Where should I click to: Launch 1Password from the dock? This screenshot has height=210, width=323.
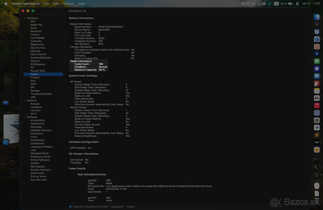pos(317,113)
